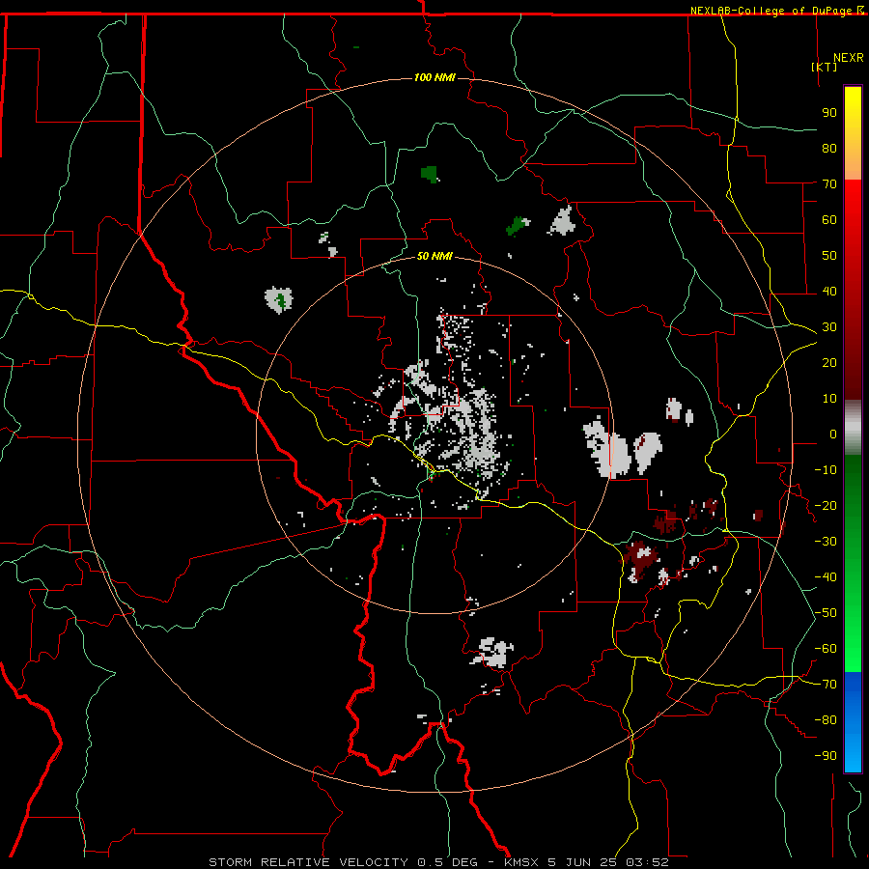Click the NEXLAB-College of DuPage header text
The height and width of the screenshot is (869, 869).
click(x=776, y=11)
